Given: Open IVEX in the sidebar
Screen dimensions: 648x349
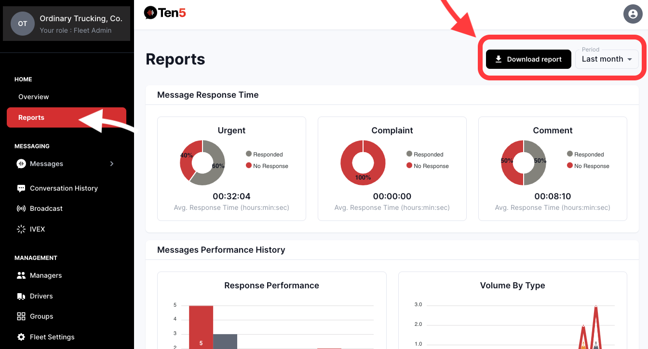Looking at the screenshot, I should pyautogui.click(x=37, y=229).
